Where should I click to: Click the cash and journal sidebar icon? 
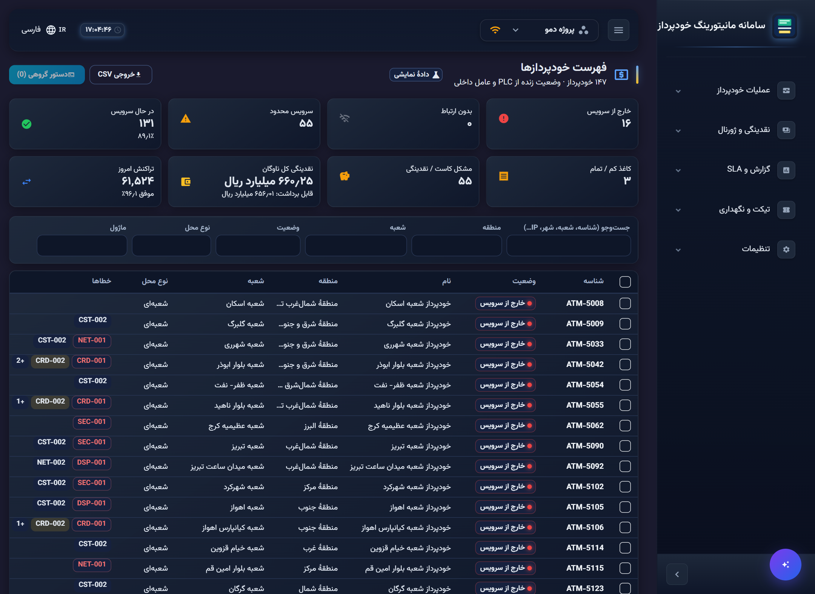[786, 130]
